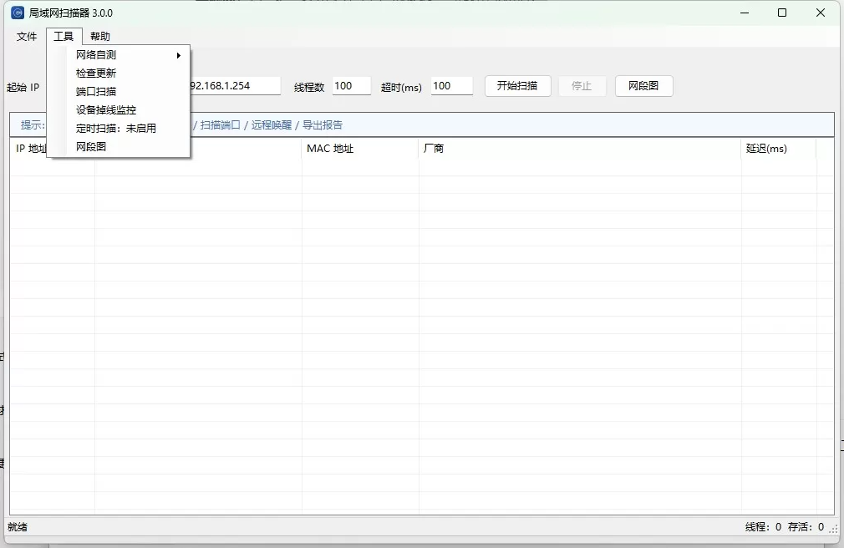
Task: Click the 扫描端口 hint text
Action: tap(220, 125)
